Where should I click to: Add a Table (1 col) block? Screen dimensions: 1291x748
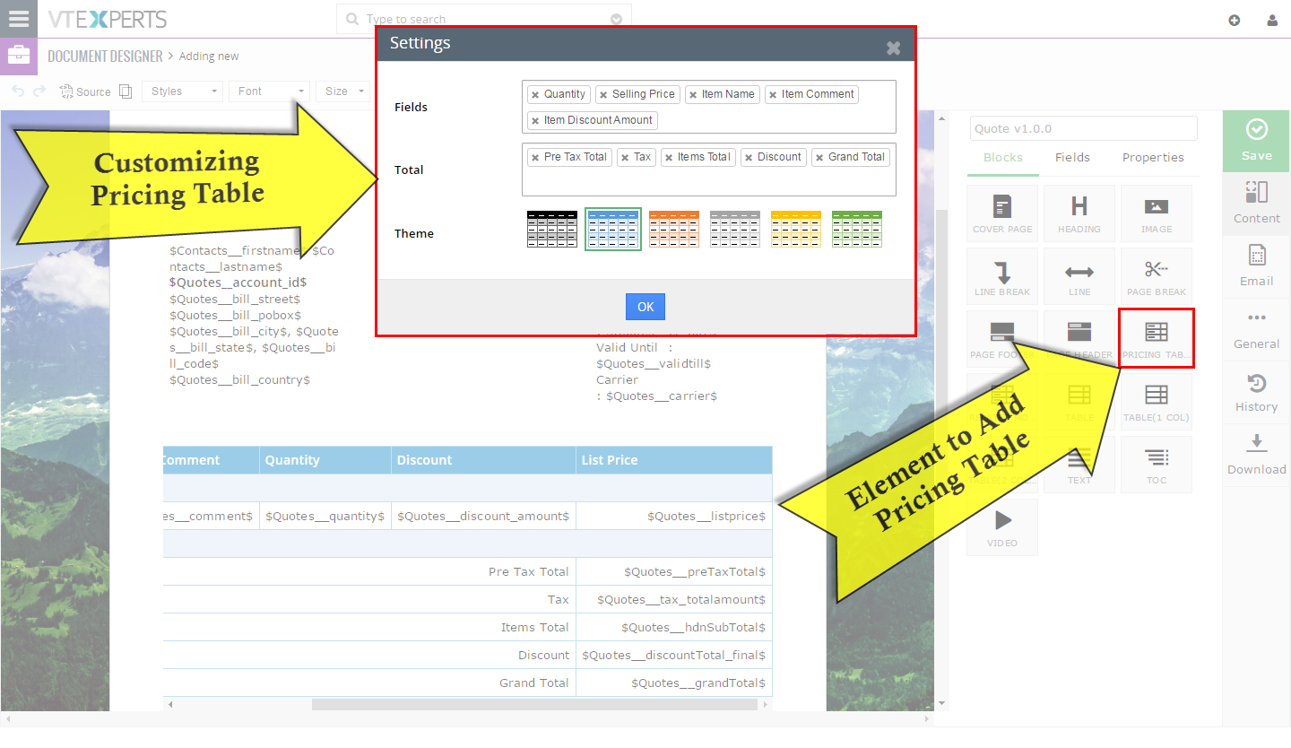click(1157, 402)
